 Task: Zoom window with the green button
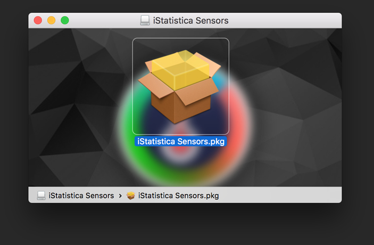tap(65, 20)
